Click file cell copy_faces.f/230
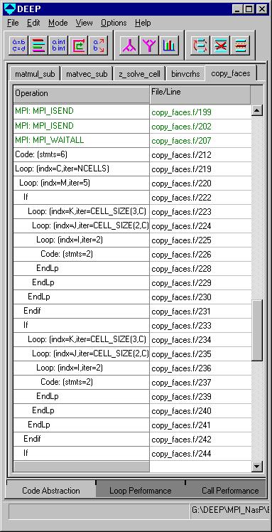 click(201, 297)
